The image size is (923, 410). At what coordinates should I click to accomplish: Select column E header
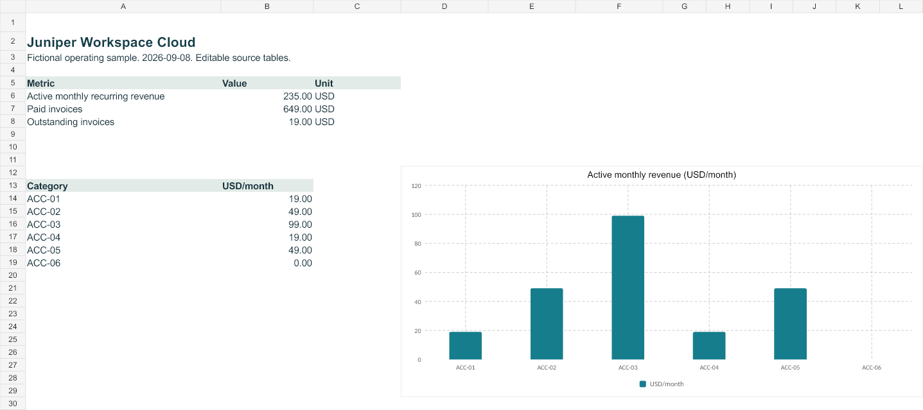pos(532,6)
